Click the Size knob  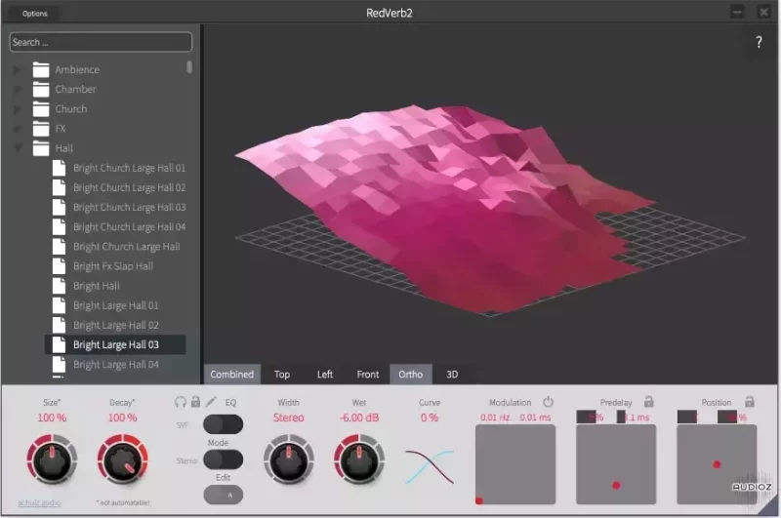click(x=52, y=459)
